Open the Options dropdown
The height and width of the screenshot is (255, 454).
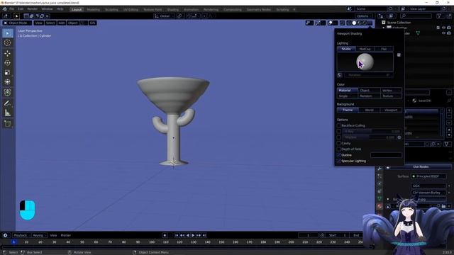coord(363,16)
